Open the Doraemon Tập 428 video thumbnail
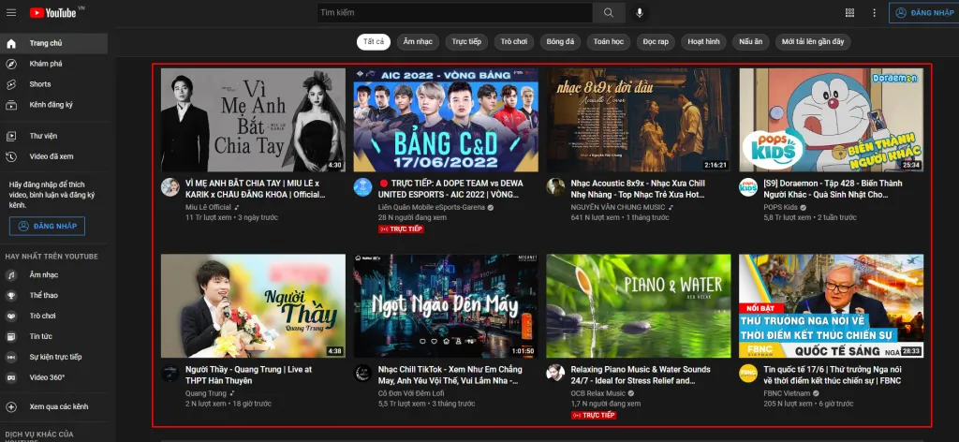The height and width of the screenshot is (442, 959). tap(831, 119)
